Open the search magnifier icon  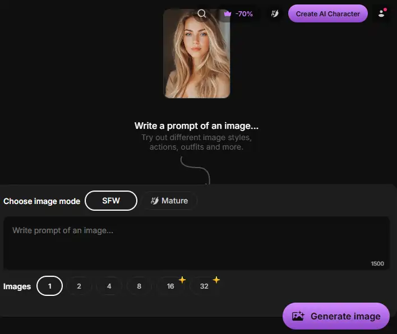click(202, 13)
